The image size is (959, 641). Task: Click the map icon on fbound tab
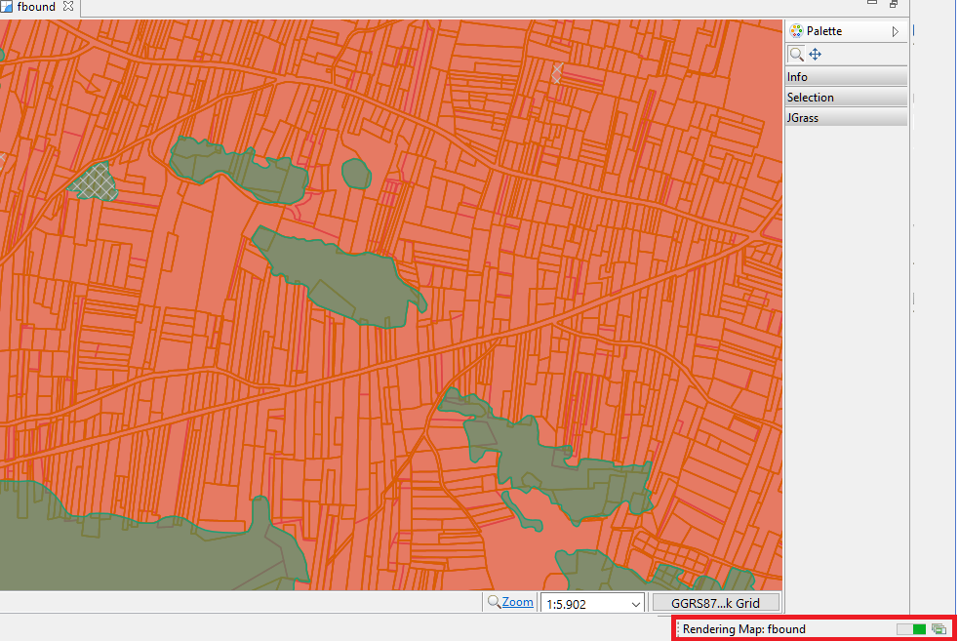[6, 7]
